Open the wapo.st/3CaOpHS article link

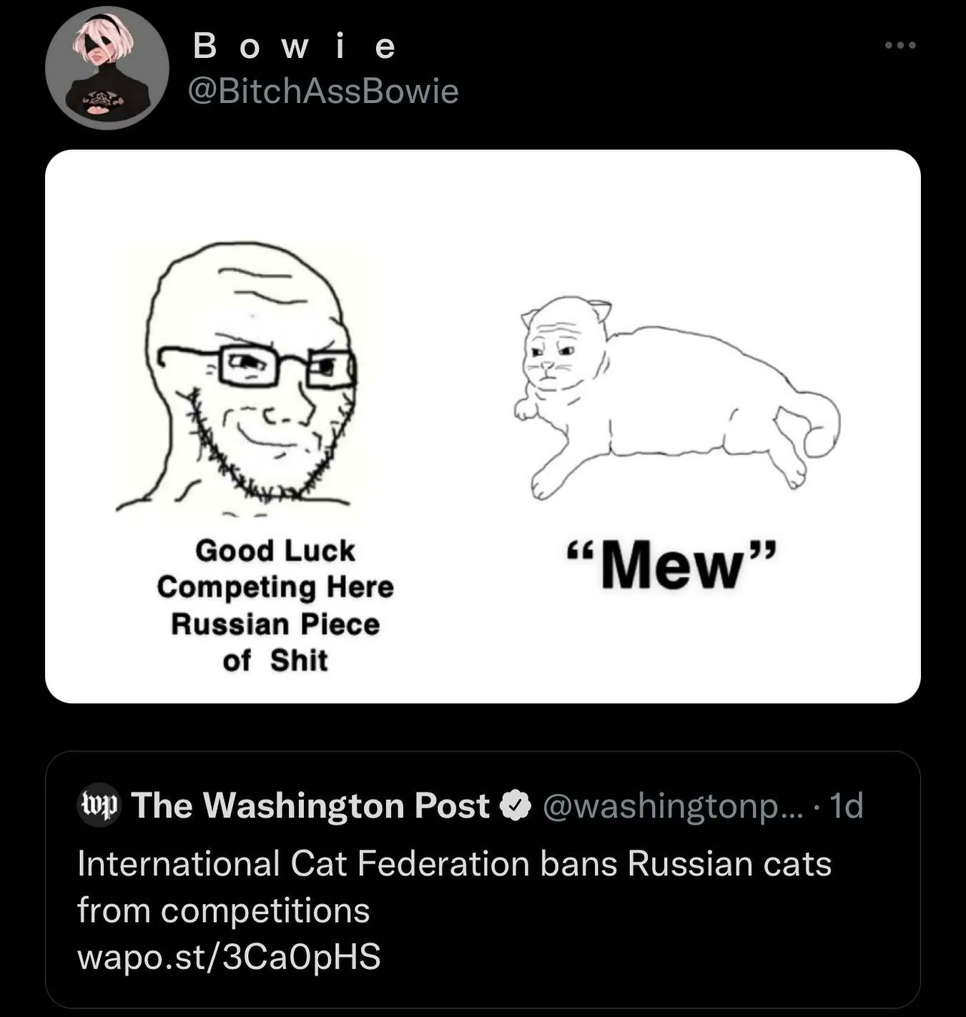229,957
